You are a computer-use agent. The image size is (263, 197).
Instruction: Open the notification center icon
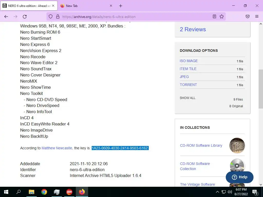(255, 192)
